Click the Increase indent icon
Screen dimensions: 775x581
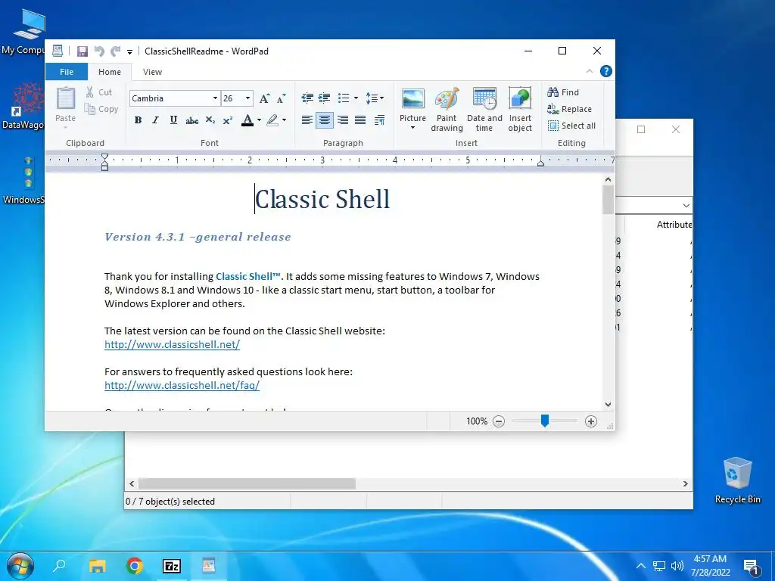tap(324, 98)
